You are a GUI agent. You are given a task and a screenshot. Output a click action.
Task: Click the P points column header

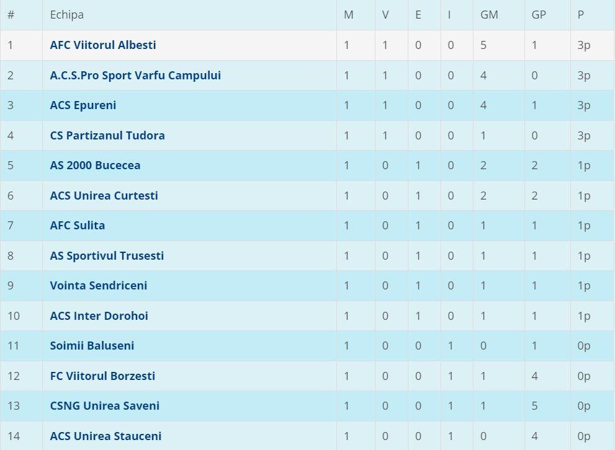coord(581,15)
